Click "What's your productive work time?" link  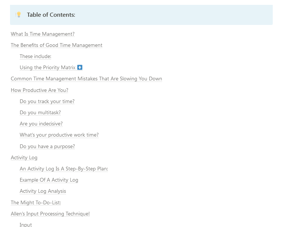coord(59,135)
